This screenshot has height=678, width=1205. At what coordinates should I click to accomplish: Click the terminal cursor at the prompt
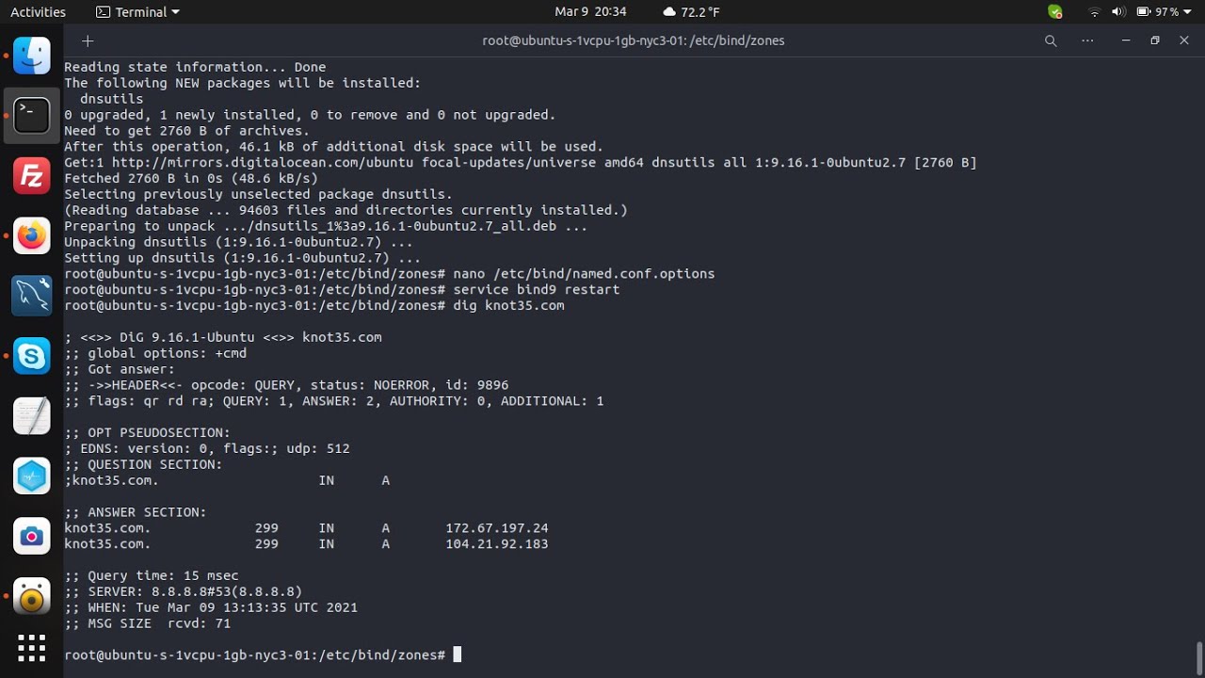[x=458, y=654]
